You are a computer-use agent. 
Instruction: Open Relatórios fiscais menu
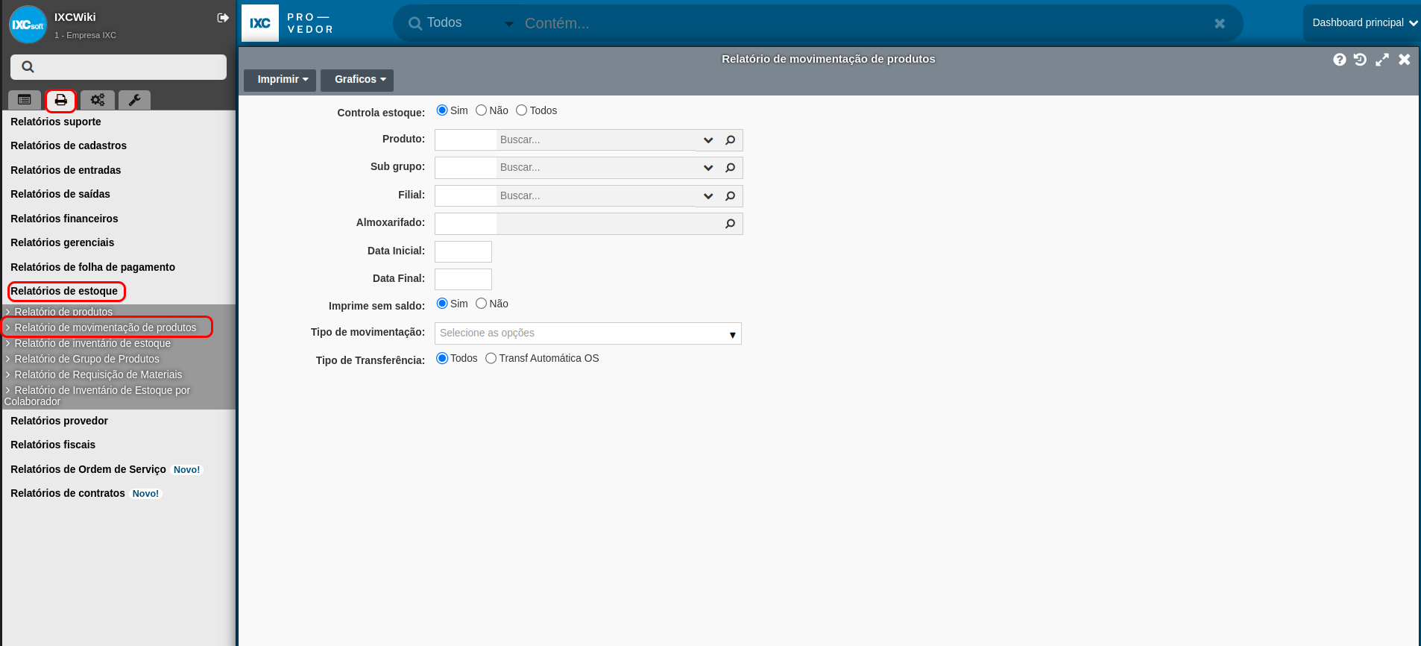(53, 445)
